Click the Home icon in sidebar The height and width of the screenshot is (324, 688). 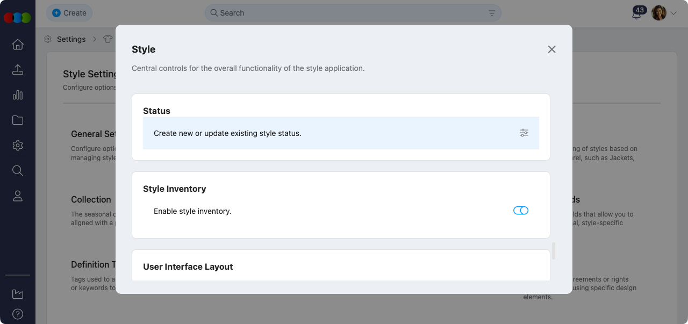point(18,45)
